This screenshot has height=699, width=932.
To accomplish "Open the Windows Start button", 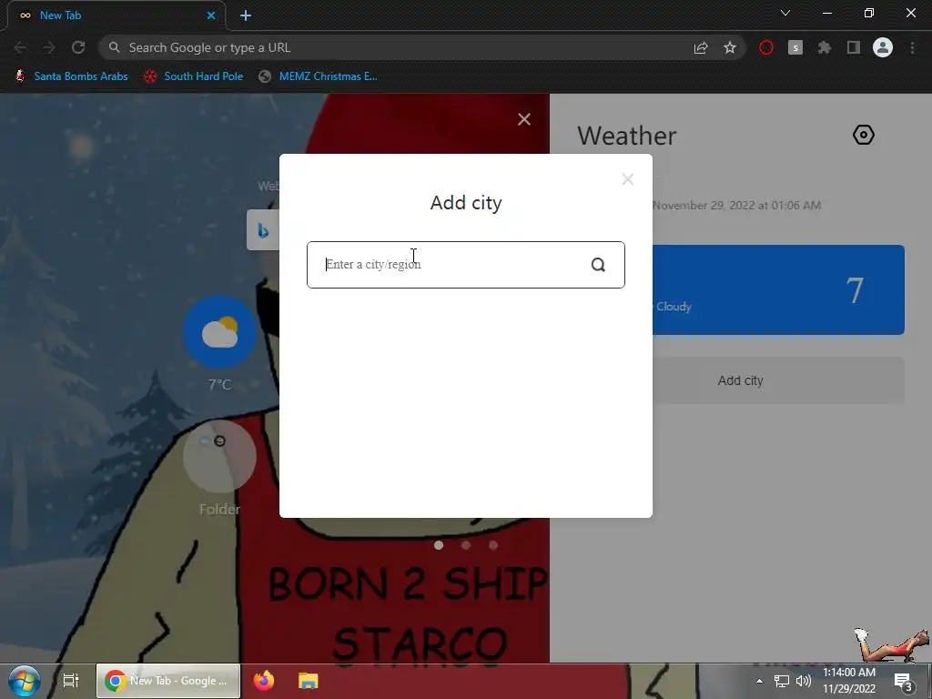I will 25,681.
